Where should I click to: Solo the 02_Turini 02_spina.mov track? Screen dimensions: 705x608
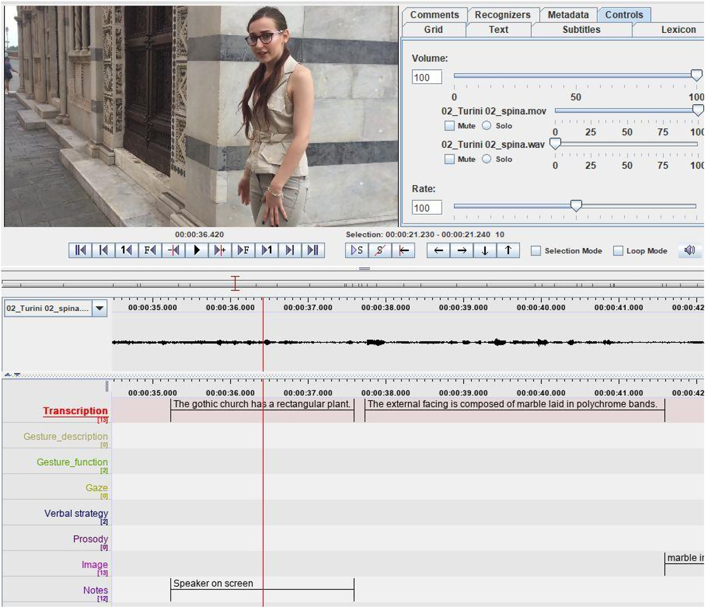click(487, 126)
